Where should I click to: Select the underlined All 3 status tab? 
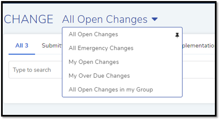22,46
